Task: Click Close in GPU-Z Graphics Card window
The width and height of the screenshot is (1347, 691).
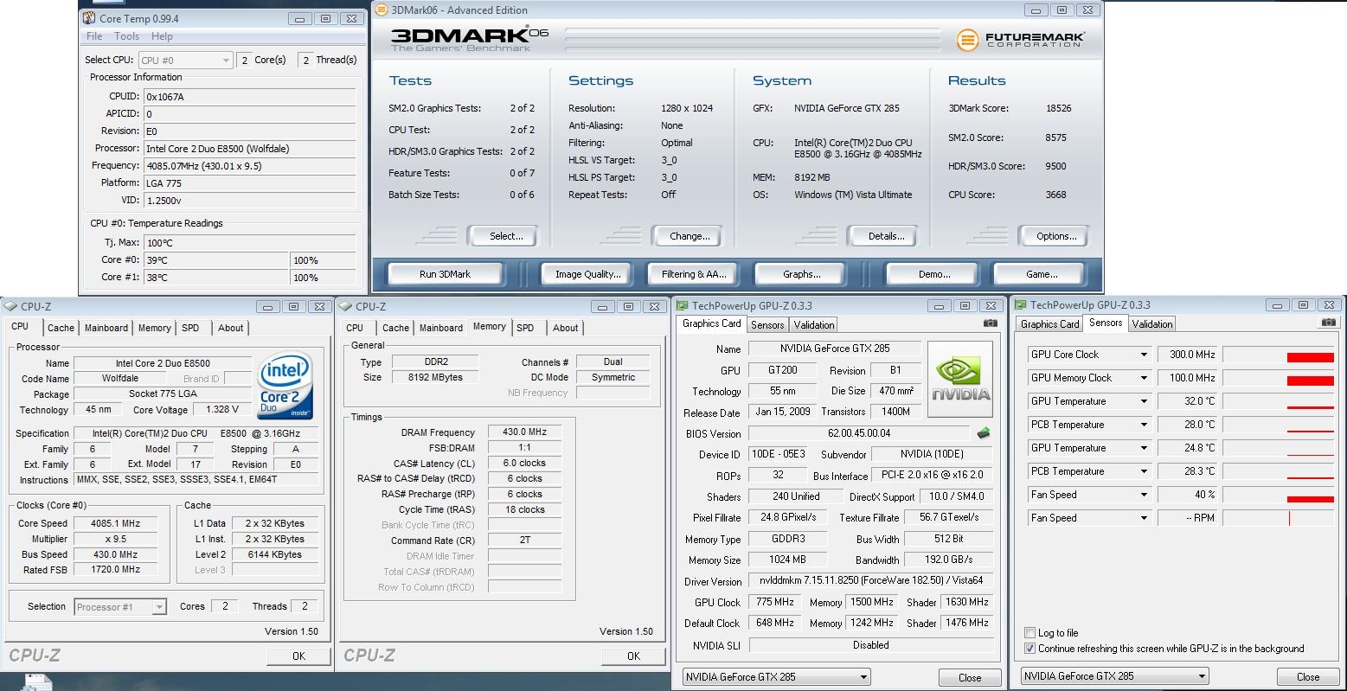Action: click(970, 677)
